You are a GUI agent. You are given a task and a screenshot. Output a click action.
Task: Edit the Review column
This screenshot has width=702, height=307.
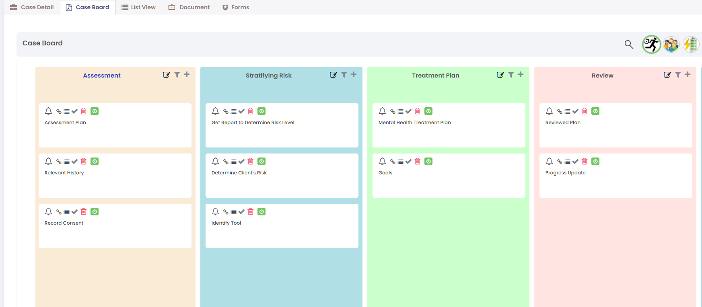coord(667,75)
